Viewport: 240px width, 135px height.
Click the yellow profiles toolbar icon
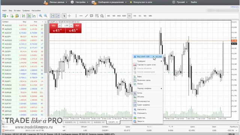17,16
